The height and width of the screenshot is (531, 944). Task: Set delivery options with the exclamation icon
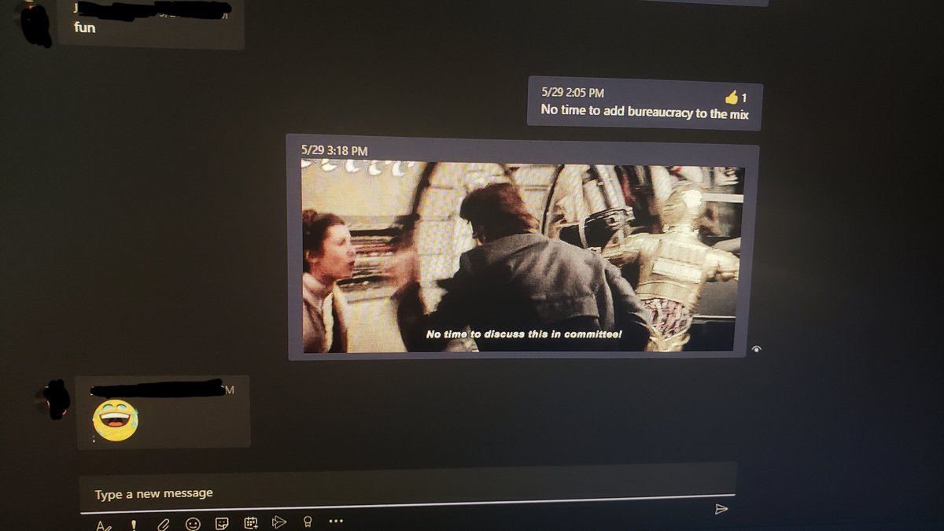tap(132, 525)
